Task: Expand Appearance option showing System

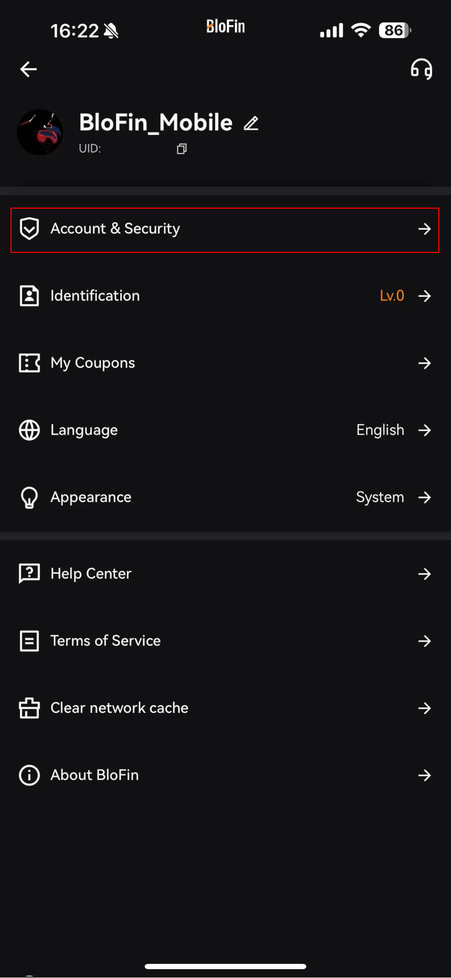Action: 225,497
